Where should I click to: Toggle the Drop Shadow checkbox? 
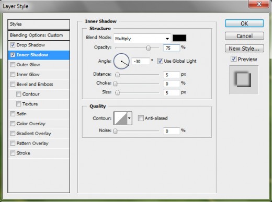point(13,45)
